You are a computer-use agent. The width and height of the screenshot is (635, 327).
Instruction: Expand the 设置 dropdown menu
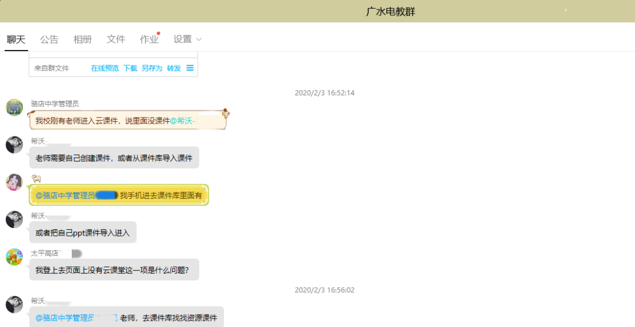point(187,39)
